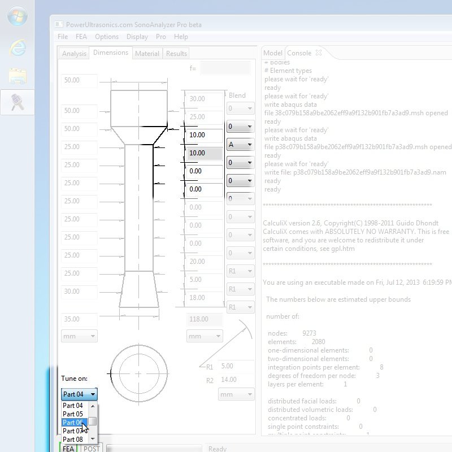Image resolution: width=452 pixels, height=452 pixels.
Task: Click the 'Ready' status bar text
Action: point(218,449)
